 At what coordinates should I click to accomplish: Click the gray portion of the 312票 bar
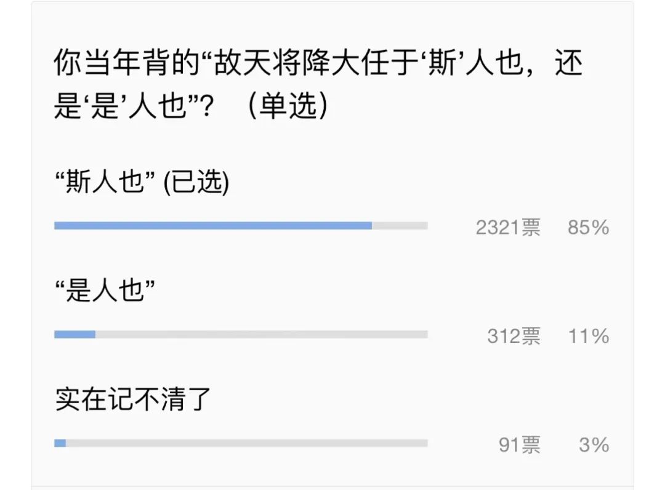click(262, 334)
